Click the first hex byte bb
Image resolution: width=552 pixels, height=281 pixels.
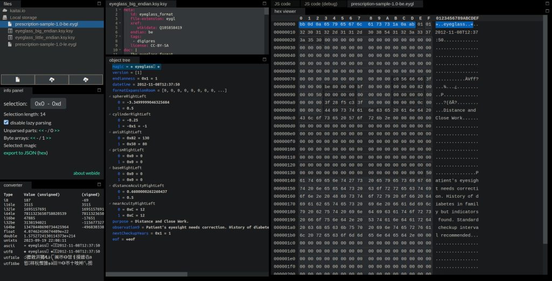(302, 25)
